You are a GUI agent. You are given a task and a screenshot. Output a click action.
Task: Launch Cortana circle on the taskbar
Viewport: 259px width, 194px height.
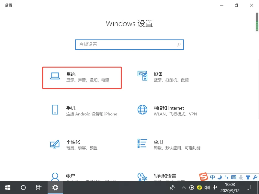tap(23, 188)
